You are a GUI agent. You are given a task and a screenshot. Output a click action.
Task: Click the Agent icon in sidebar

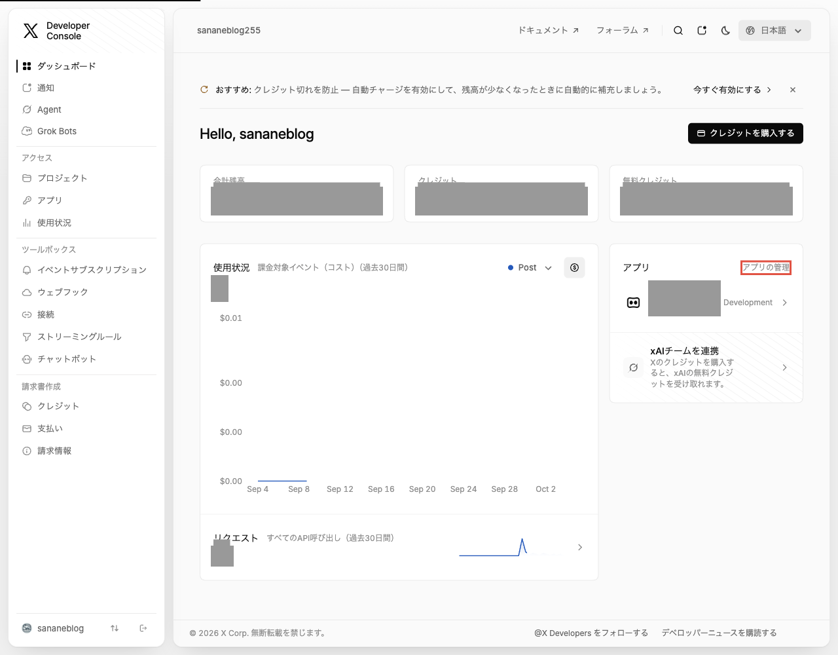(27, 109)
